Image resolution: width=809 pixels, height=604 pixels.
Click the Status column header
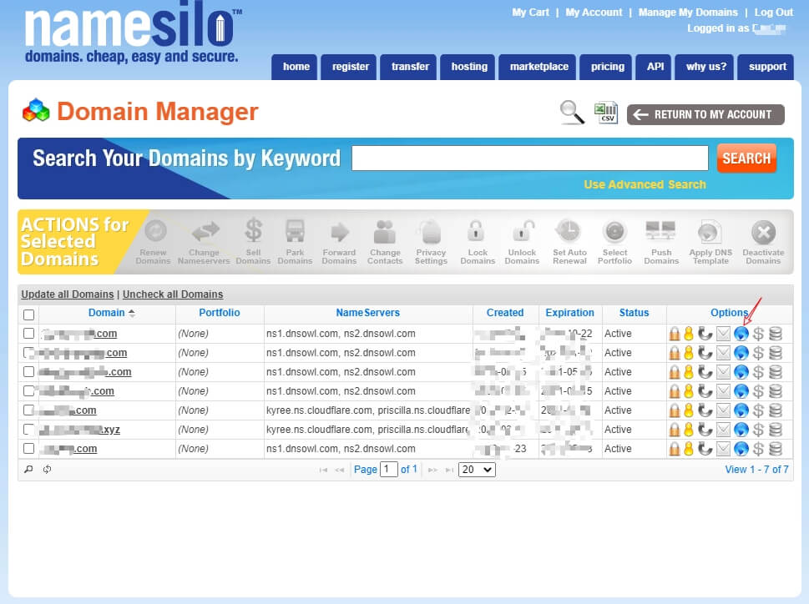coord(635,313)
